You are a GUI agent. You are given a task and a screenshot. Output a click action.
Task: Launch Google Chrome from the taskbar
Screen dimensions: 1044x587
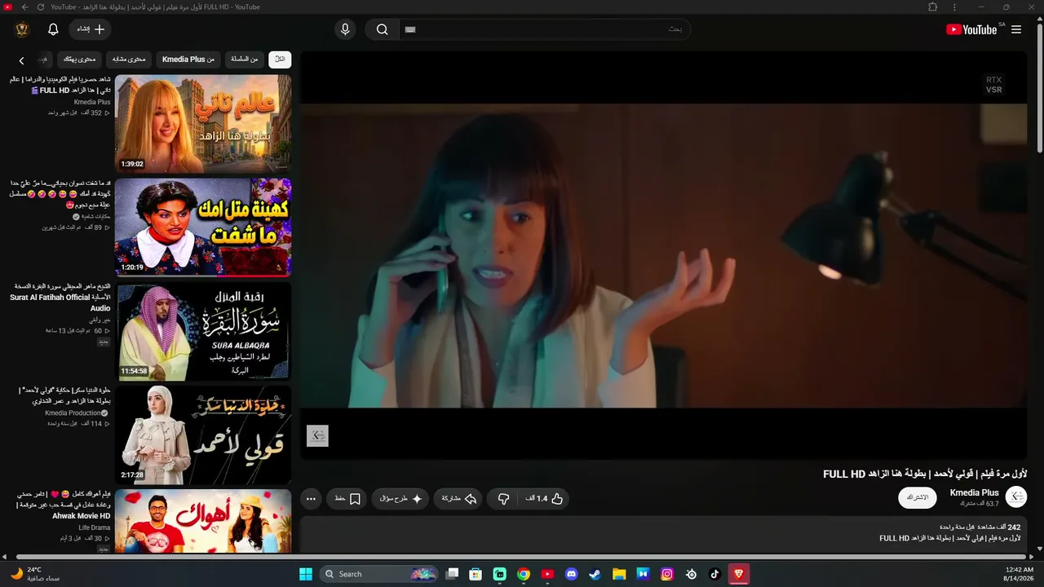pyautogui.click(x=524, y=574)
